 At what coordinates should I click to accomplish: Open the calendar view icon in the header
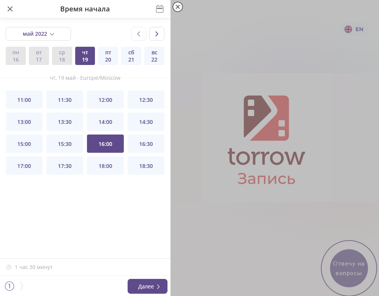pos(159,9)
